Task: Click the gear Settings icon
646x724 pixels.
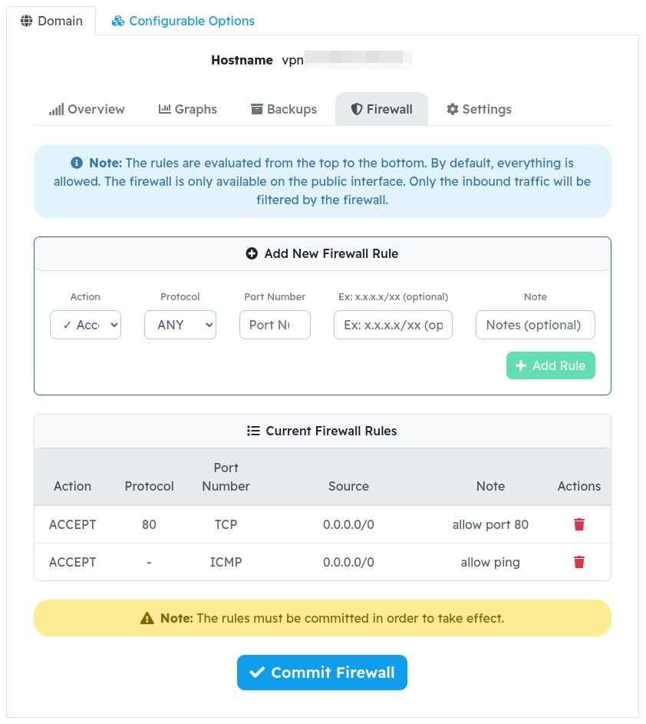Action: (452, 109)
